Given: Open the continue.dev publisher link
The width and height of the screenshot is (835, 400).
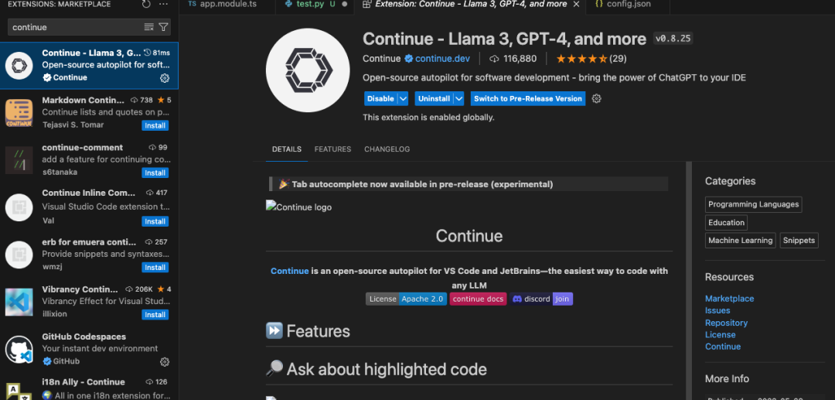Looking at the screenshot, I should [x=442, y=59].
